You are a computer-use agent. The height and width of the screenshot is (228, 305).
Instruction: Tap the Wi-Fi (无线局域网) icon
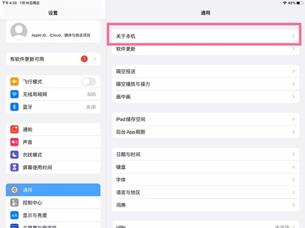point(15,94)
